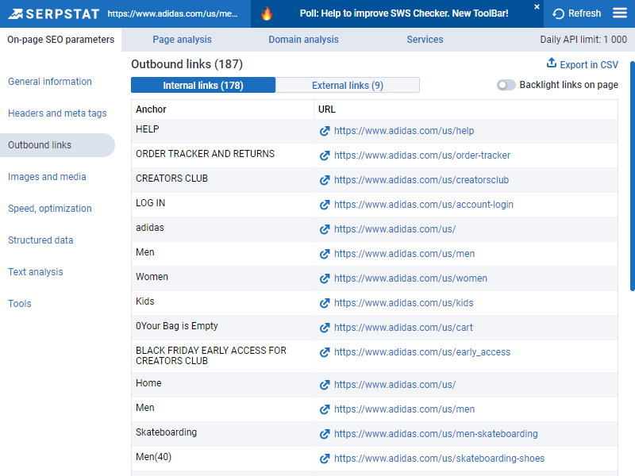Select Speed, optimization in sidebar
The image size is (635, 476).
point(50,209)
